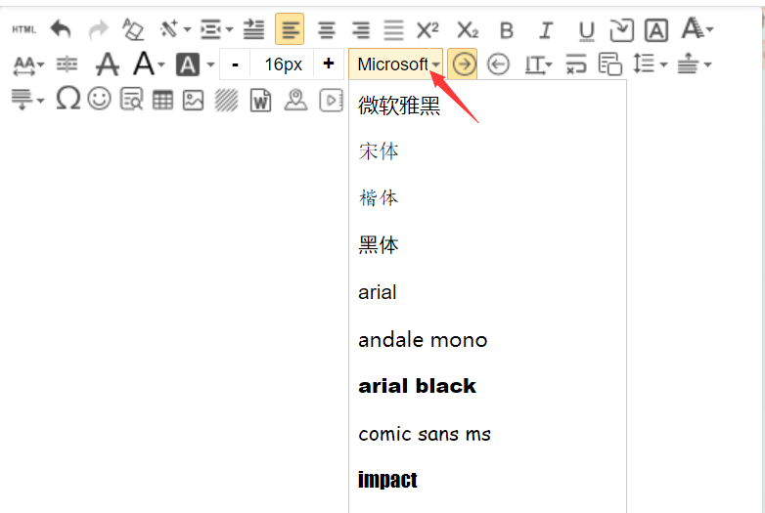Viewport: 765px width, 513px height.
Task: Insert a special character with Omega icon
Action: (x=67, y=99)
